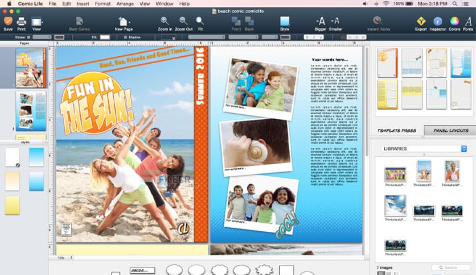Enable the Stroke checkbox
This screenshot has height=275, width=476.
tap(28, 37)
